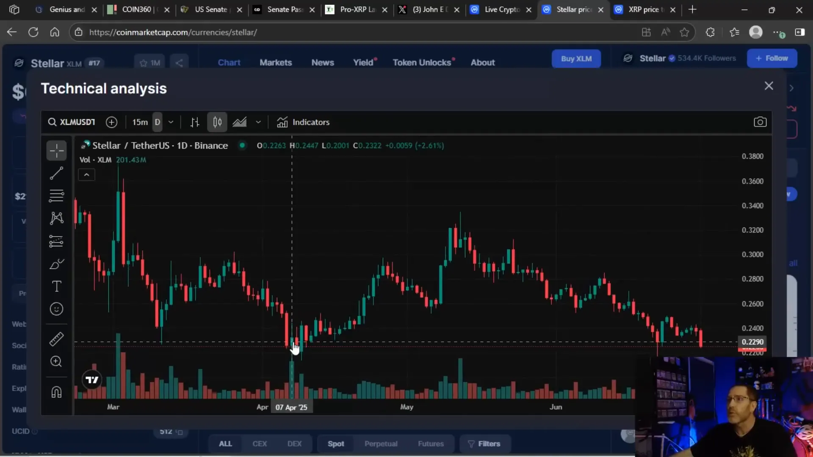
Task: Go to browser home page
Action: coord(55,32)
